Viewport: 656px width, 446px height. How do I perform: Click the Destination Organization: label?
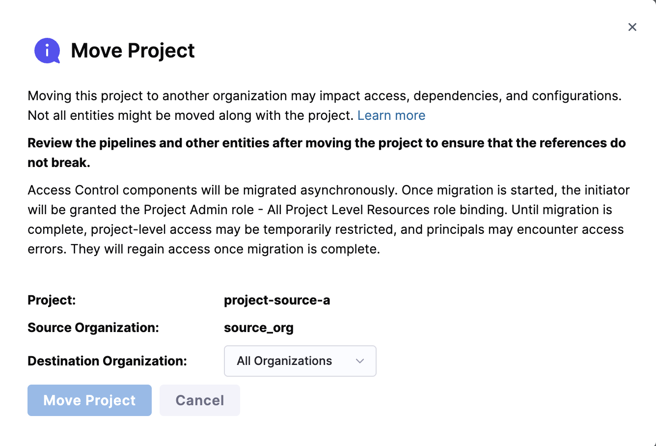pyautogui.click(x=107, y=361)
